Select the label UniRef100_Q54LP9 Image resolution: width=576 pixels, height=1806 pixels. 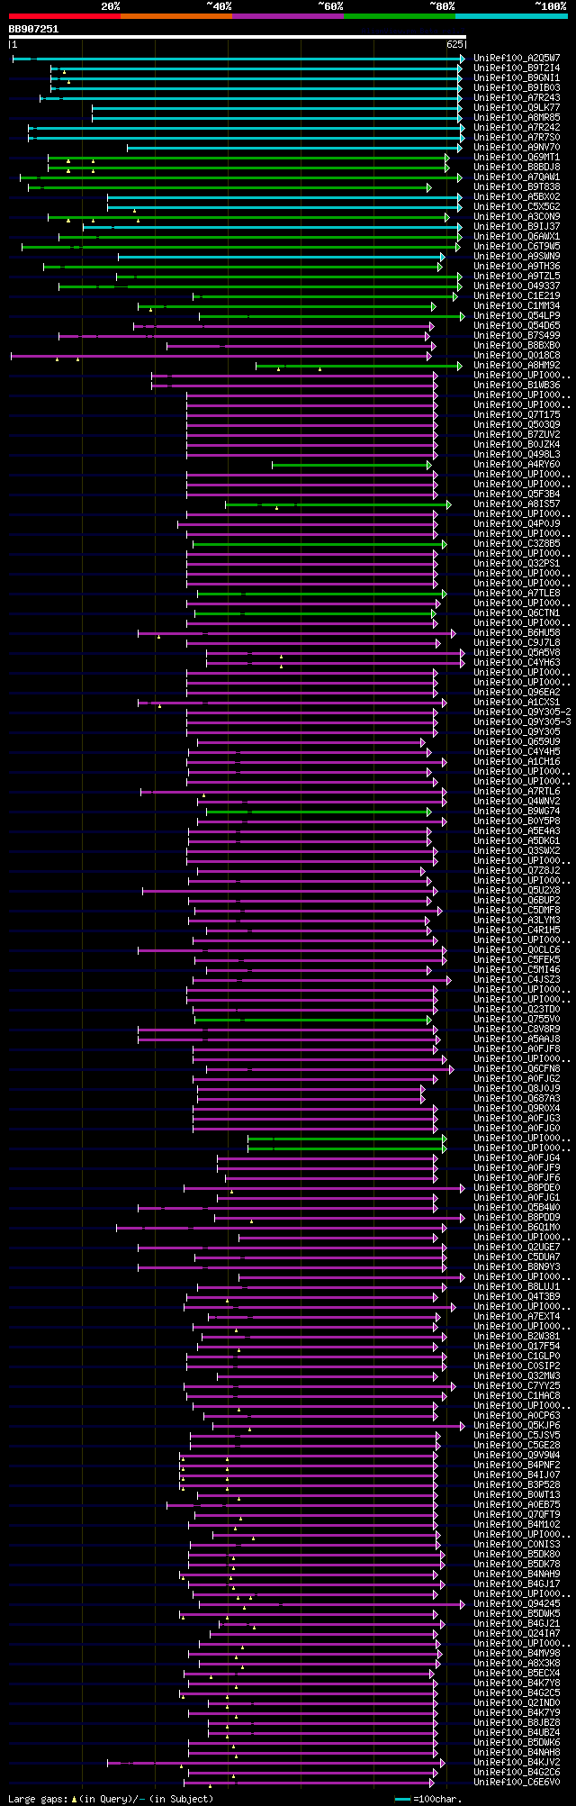(x=517, y=316)
